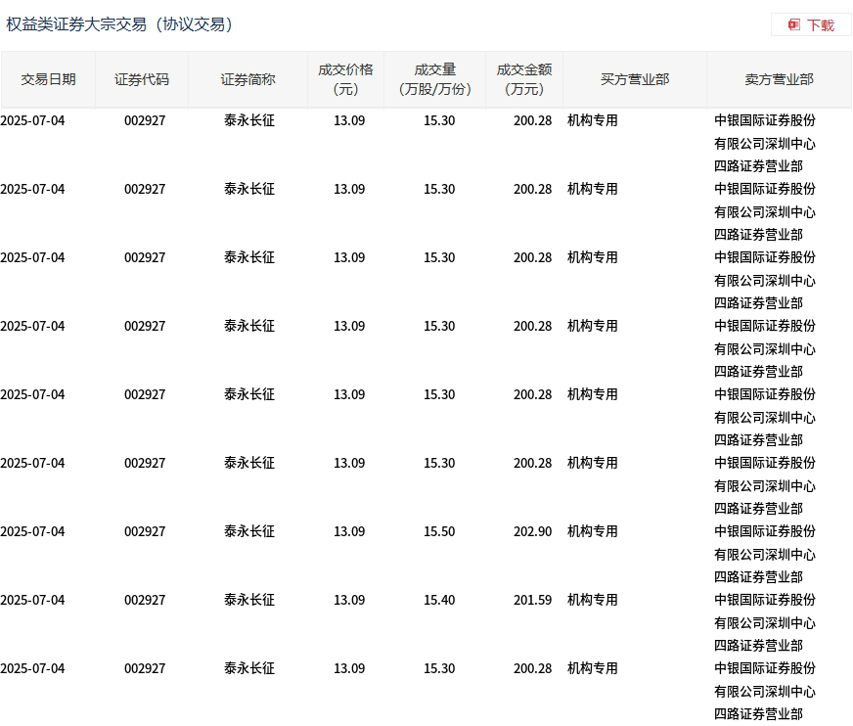Click the 卖方营业部 column header
This screenshot has height=726, width=853.
pyautogui.click(x=779, y=79)
